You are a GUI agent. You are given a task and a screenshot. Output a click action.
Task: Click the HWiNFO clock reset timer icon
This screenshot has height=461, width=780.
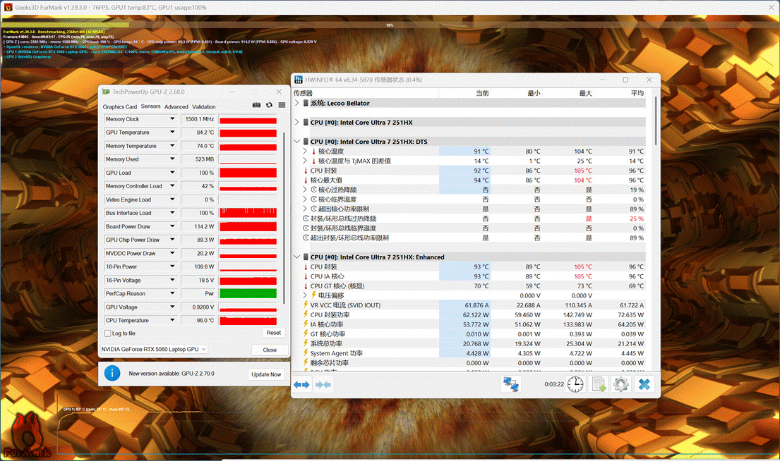575,384
